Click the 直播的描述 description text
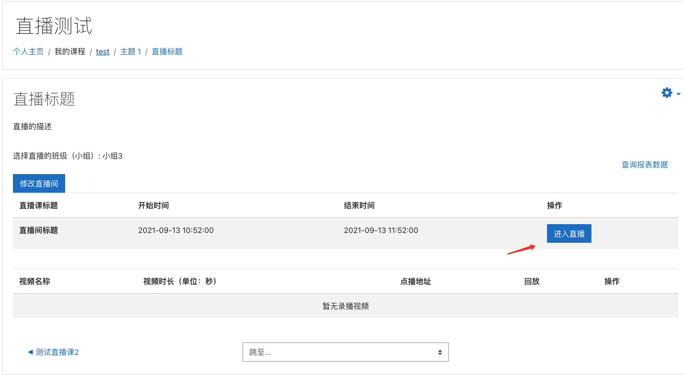 pos(33,127)
